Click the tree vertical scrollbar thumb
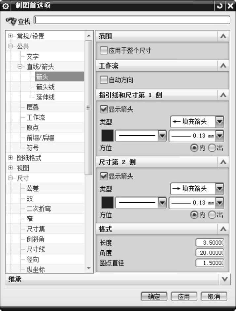 [x=88, y=108]
